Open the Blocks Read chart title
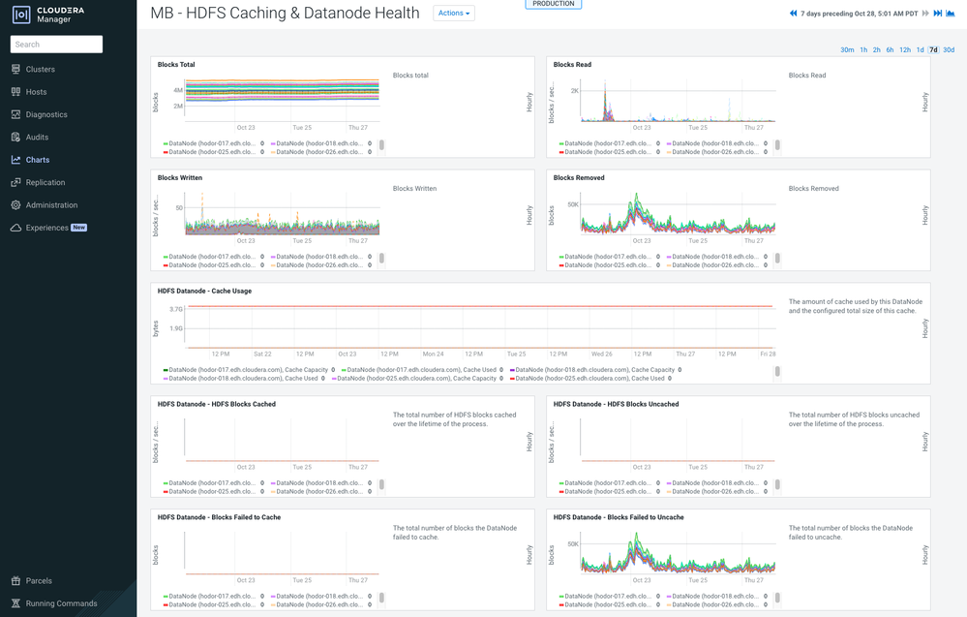 [572, 64]
